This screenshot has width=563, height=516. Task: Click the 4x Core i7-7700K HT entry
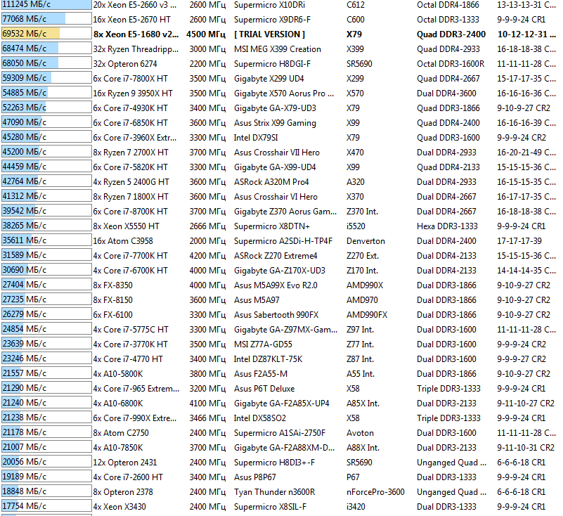(130, 255)
